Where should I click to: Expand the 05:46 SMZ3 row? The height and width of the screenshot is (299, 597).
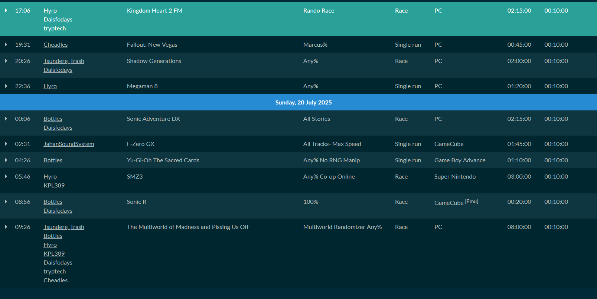6,176
